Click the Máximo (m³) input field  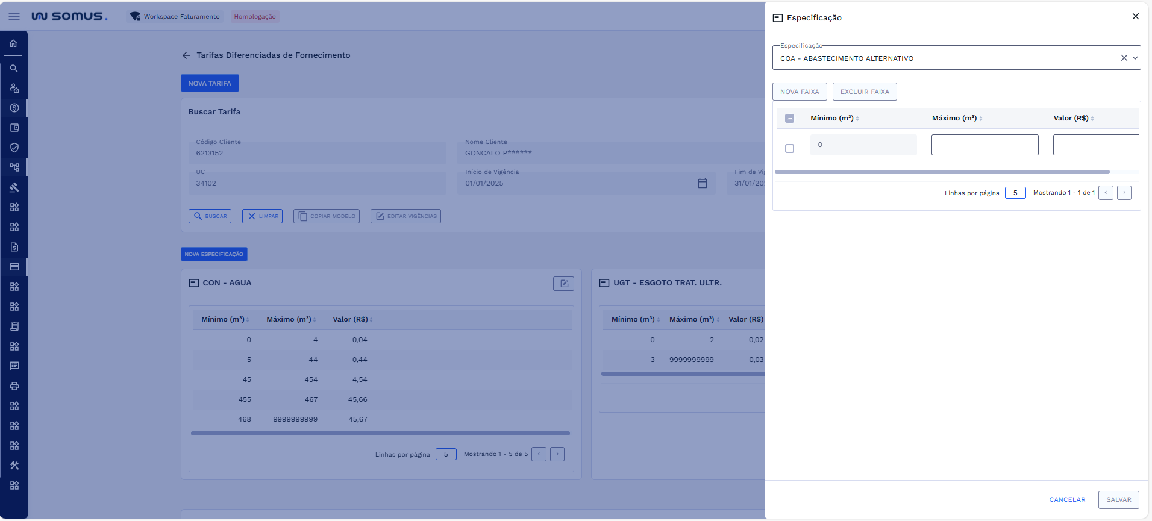click(x=985, y=145)
